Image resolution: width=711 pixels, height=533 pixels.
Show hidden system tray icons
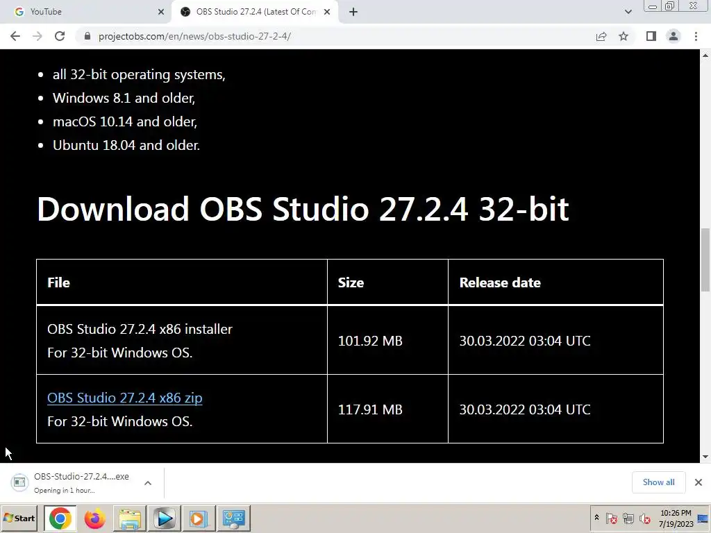click(596, 518)
